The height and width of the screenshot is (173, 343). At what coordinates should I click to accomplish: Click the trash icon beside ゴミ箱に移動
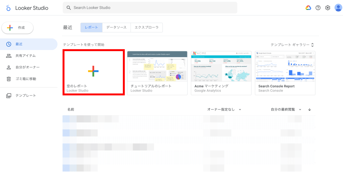(x=8, y=79)
